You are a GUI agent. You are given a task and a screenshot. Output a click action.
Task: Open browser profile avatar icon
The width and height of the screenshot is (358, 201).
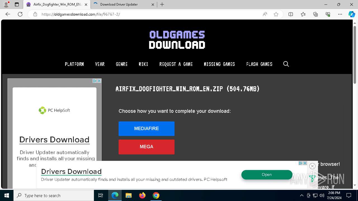point(6,4)
